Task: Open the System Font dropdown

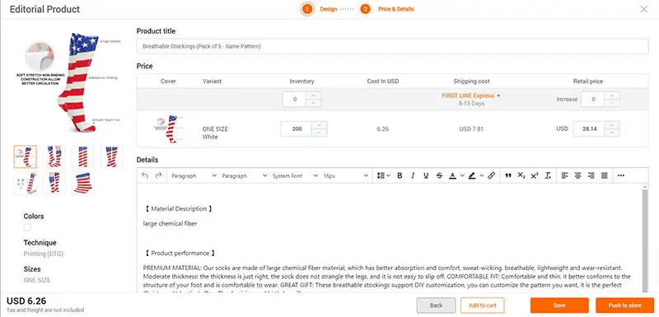Action: click(x=295, y=176)
